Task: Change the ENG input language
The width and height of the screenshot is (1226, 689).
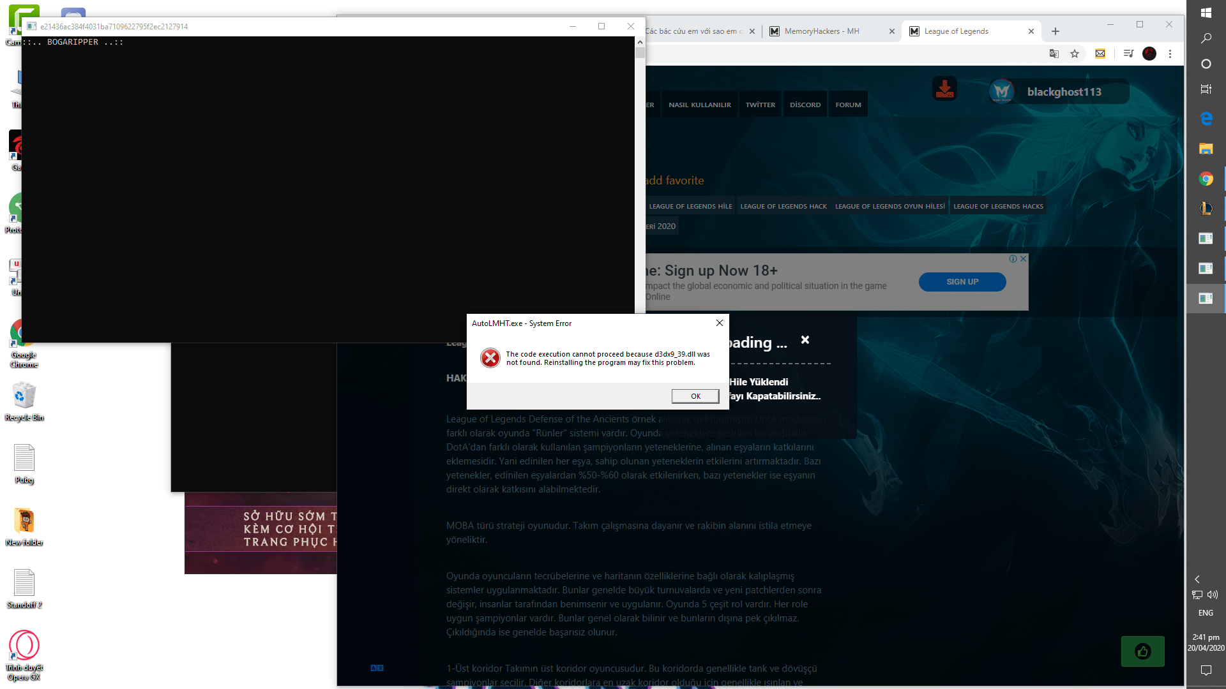Action: coord(1206,613)
